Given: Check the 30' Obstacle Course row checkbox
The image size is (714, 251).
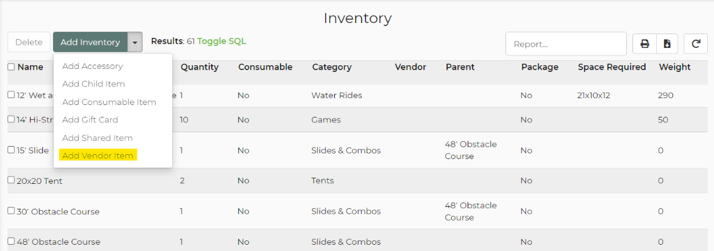Looking at the screenshot, I should tap(11, 211).
